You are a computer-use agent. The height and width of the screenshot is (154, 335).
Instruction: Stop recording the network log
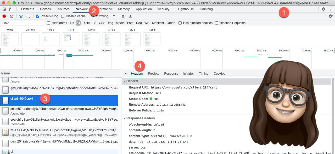coord(4,16)
